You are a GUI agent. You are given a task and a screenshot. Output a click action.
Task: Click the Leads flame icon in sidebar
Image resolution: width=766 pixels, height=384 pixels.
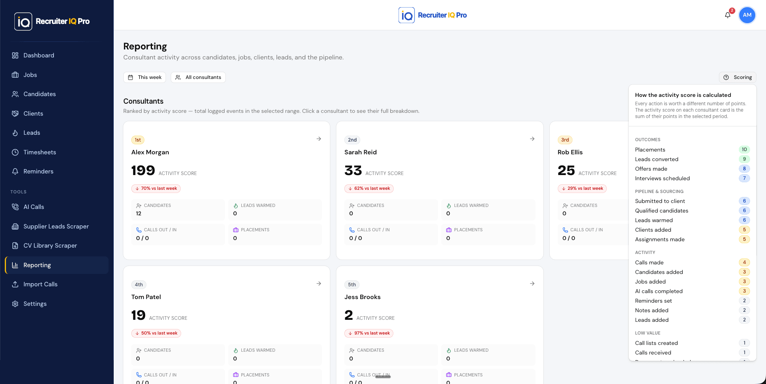click(15, 133)
